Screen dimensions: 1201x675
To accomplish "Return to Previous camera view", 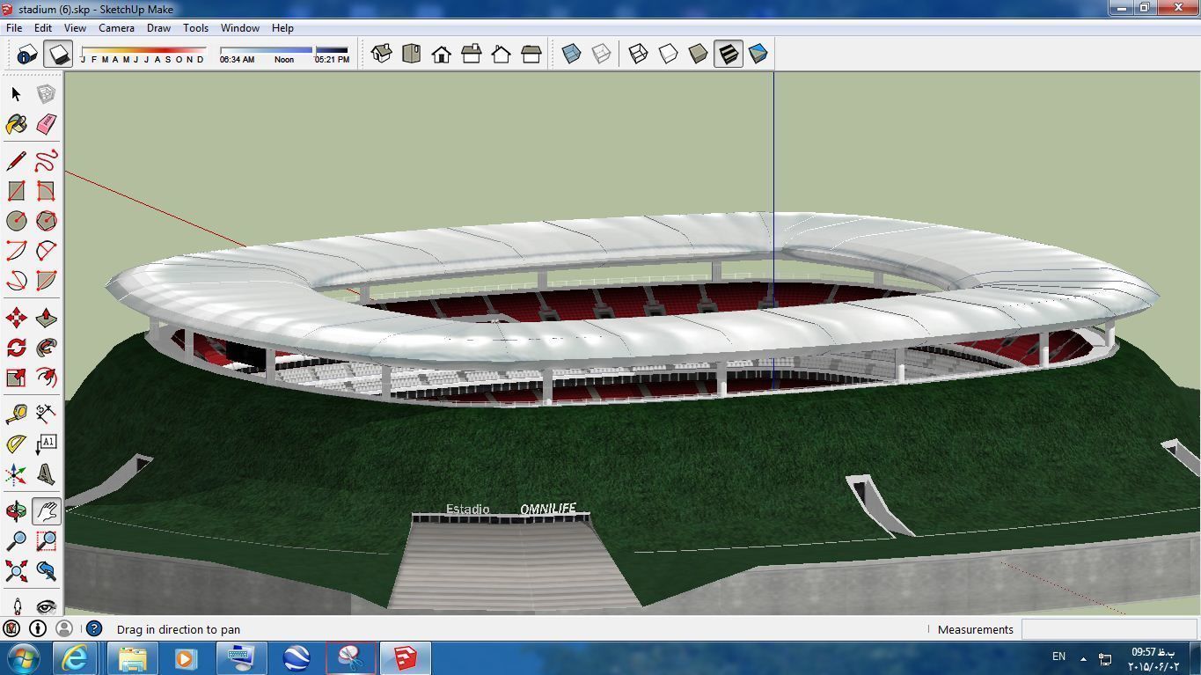I will (46, 570).
